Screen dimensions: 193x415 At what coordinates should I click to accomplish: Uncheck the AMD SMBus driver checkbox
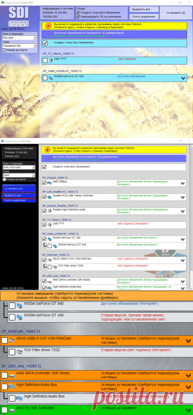44,183
